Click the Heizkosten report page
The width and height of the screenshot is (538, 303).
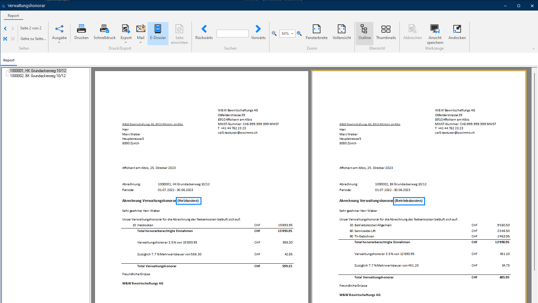[x=201, y=187]
